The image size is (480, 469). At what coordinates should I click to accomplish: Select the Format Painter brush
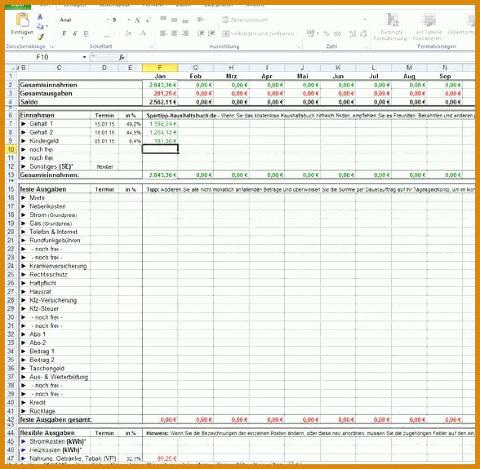[x=40, y=37]
